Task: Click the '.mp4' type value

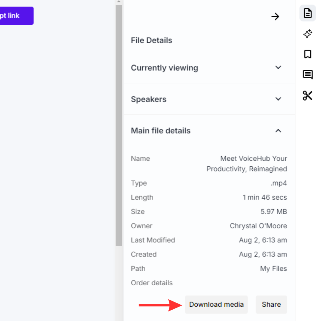Action: (x=278, y=183)
